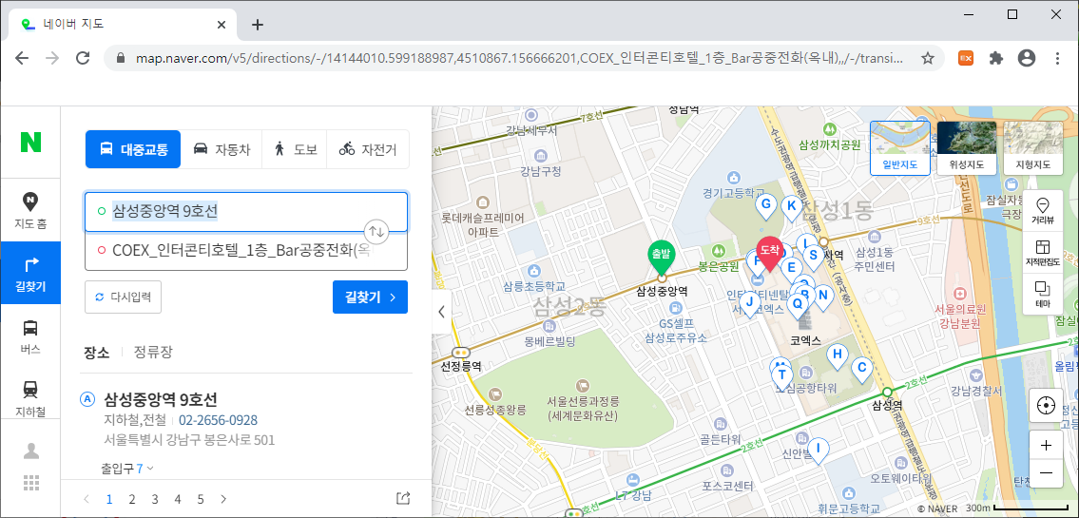Select the 자동차 car tab
Viewport: 1079px width, 518px height.
pos(222,149)
